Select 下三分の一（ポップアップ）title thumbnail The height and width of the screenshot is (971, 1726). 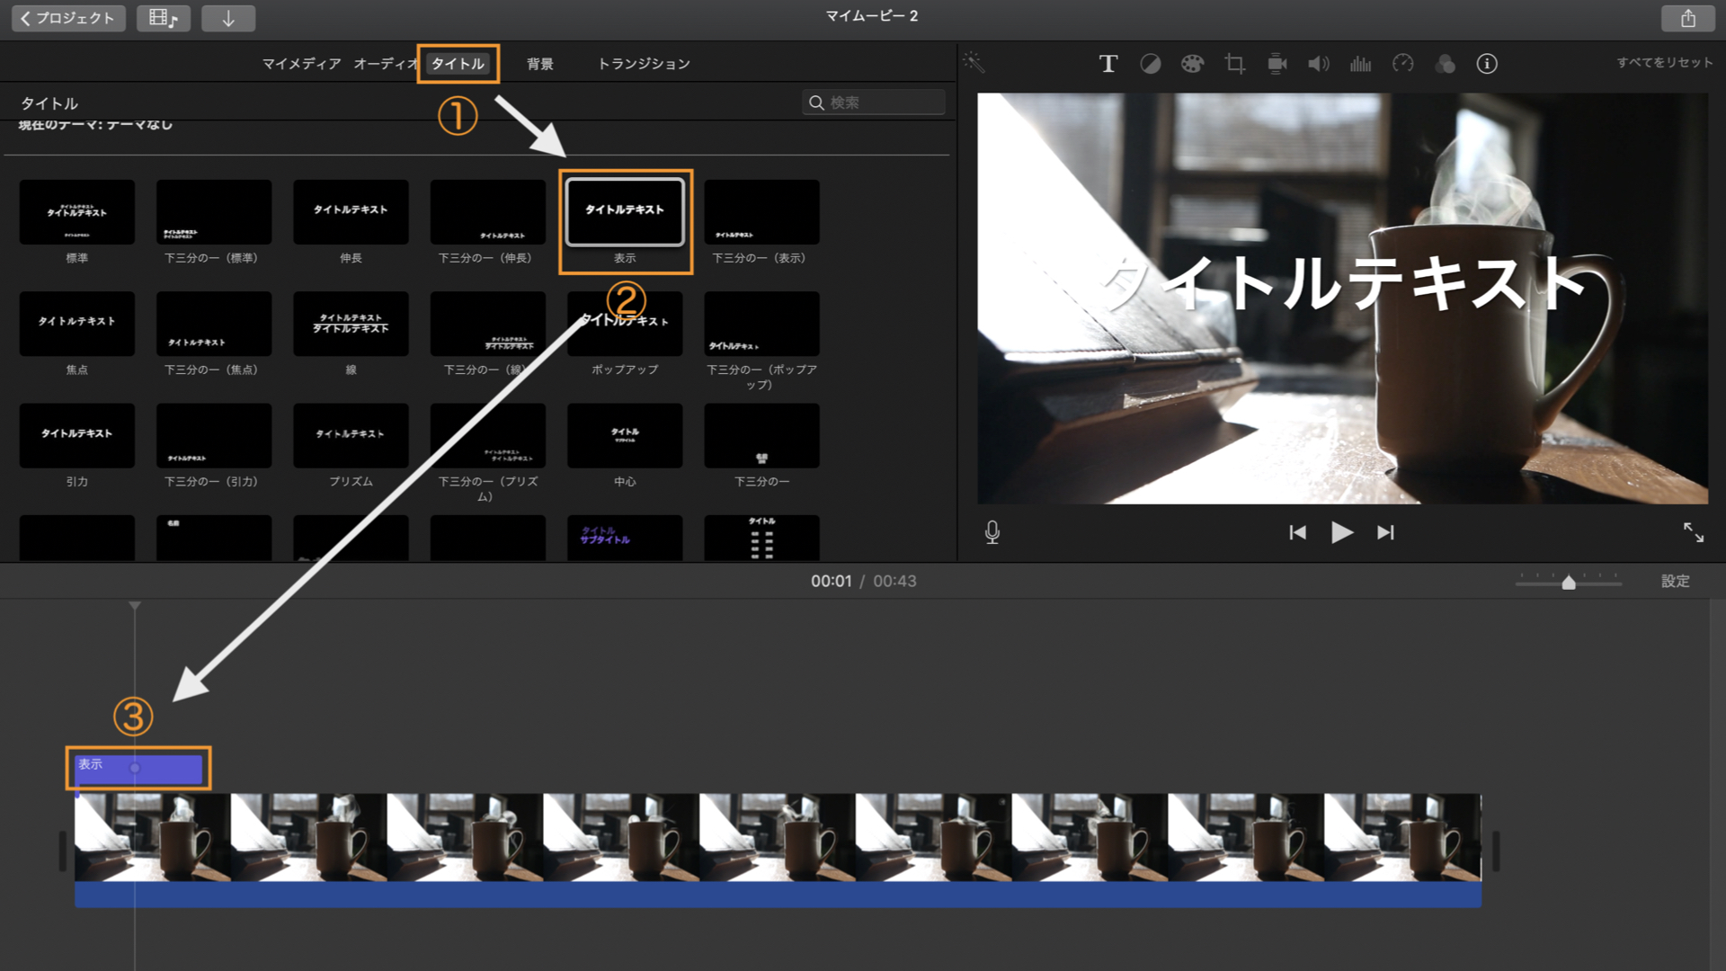pos(761,324)
